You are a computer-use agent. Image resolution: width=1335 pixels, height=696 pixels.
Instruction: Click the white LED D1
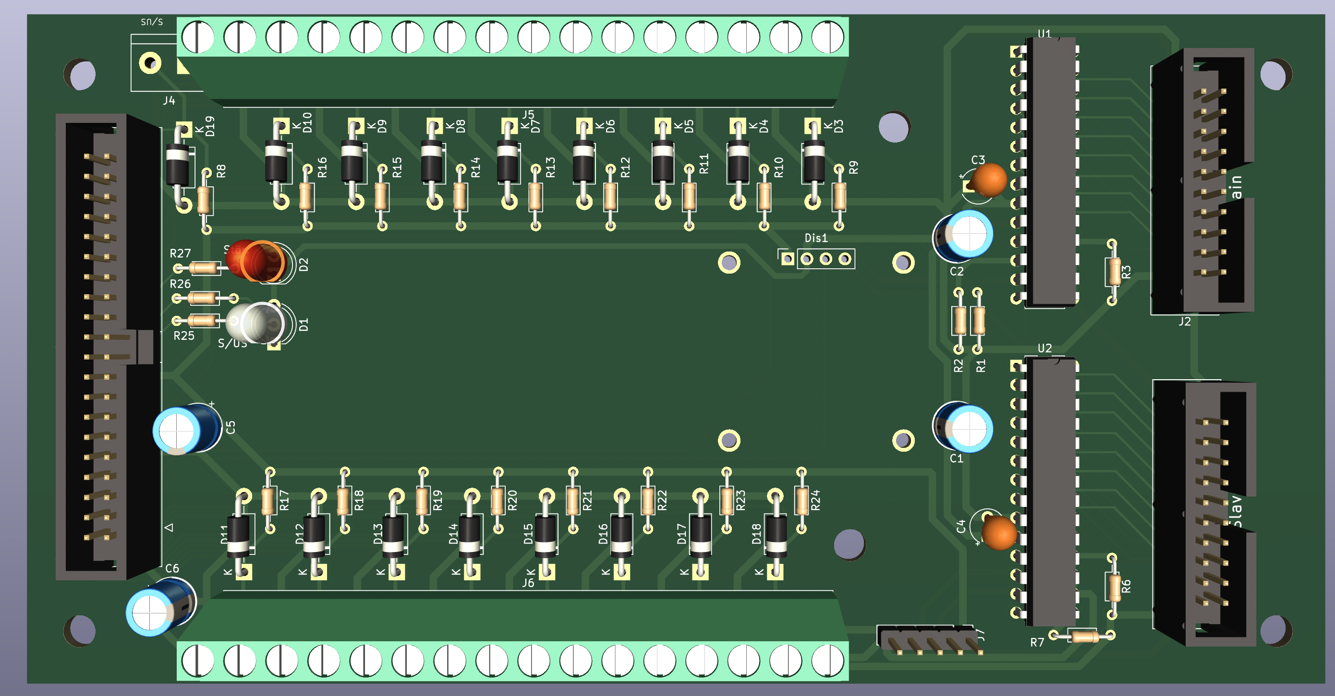(255, 324)
